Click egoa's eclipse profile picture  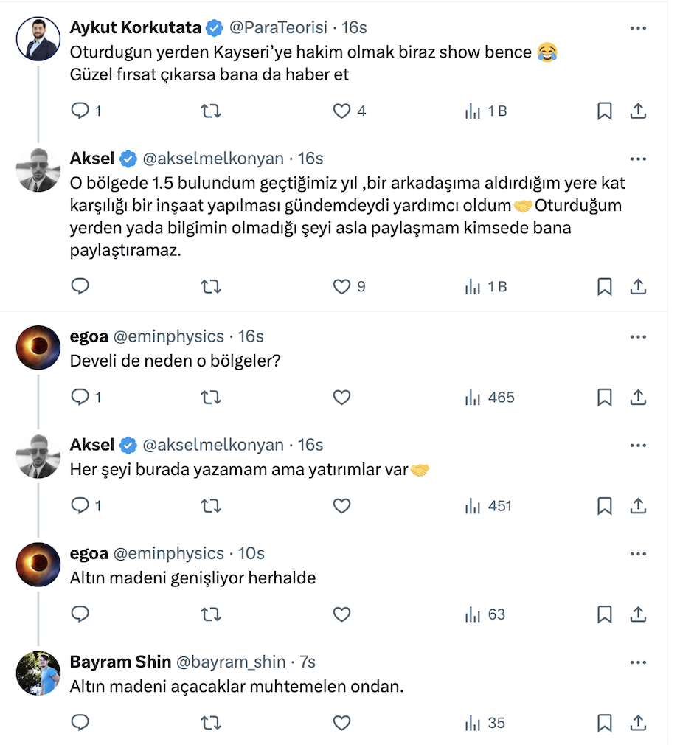tap(38, 347)
